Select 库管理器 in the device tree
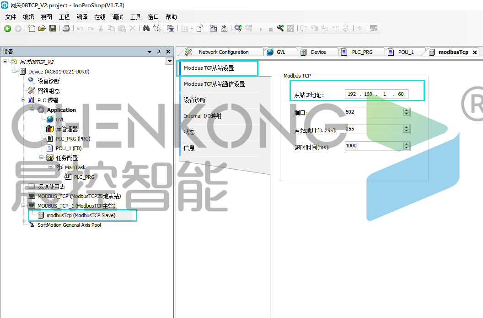 [x=66, y=129]
